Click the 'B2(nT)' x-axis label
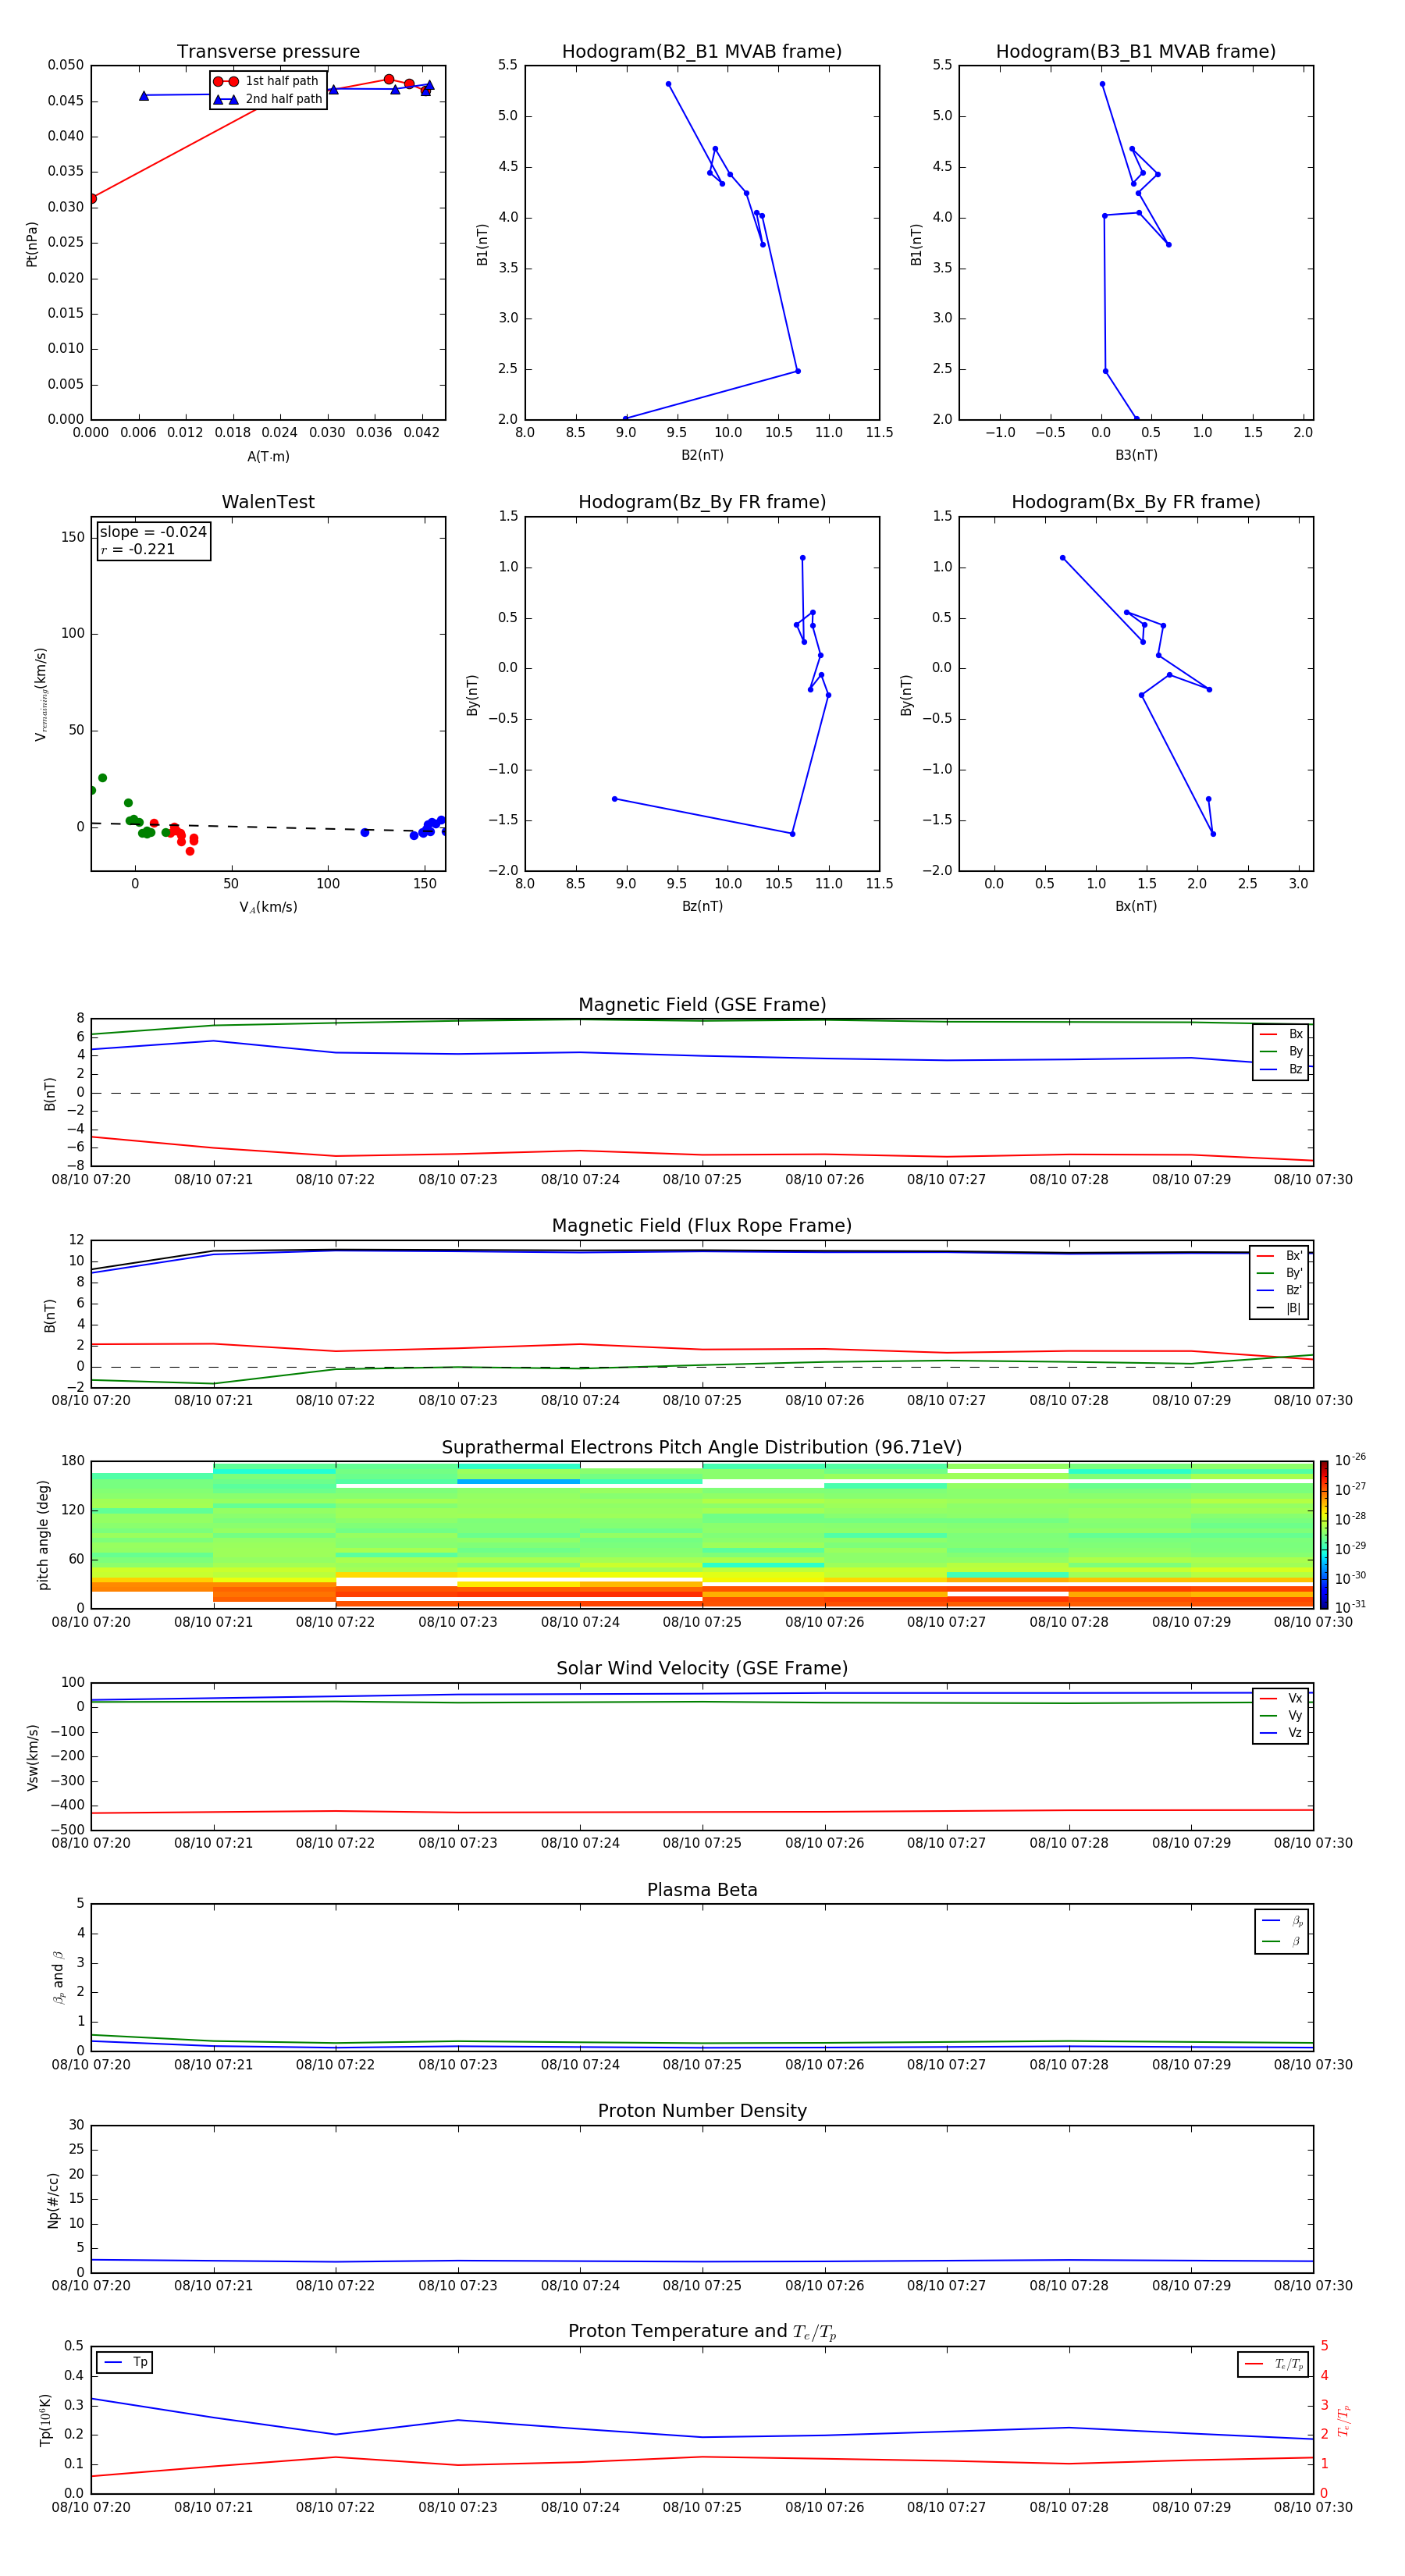 pyautogui.click(x=702, y=455)
